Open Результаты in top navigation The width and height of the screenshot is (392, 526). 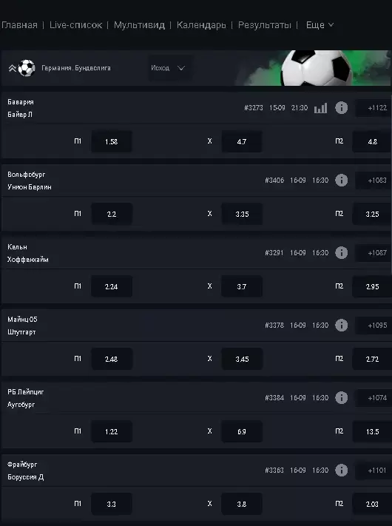click(265, 25)
